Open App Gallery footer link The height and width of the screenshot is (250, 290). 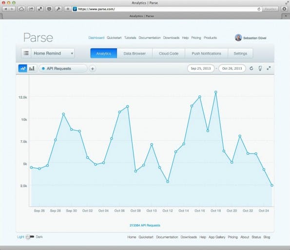click(x=217, y=237)
